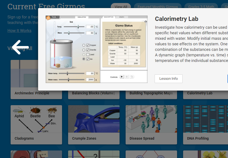Pause the simulation in the Controls area
The width and height of the screenshot is (228, 158).
[x=127, y=76]
